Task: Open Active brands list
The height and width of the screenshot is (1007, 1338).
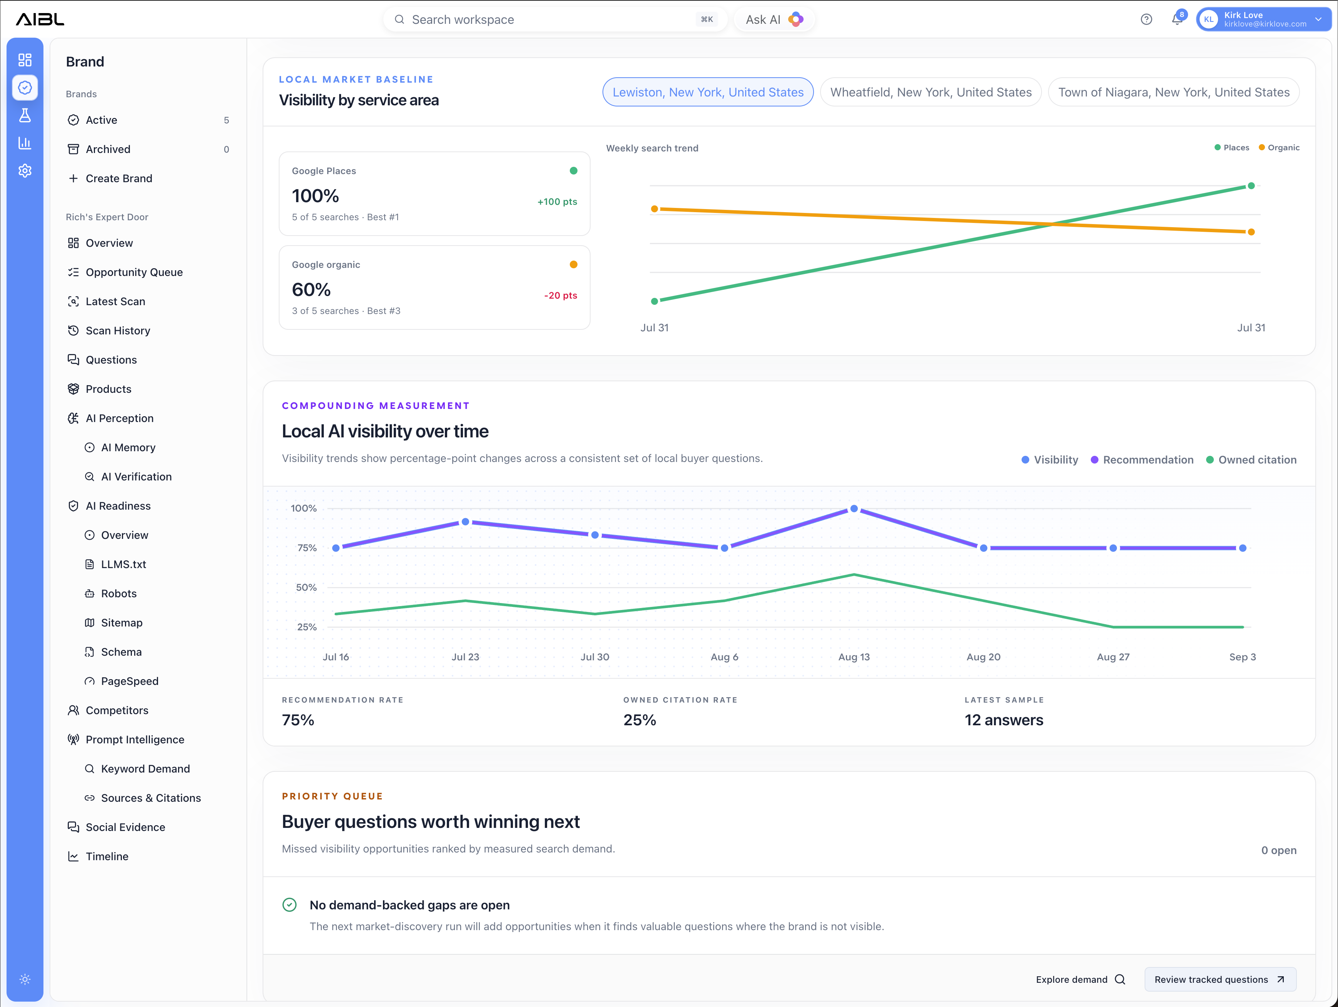Action: [148, 120]
